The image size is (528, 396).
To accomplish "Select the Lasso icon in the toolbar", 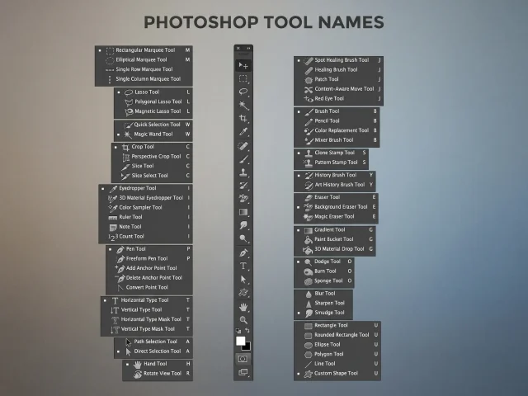I will click(x=243, y=92).
